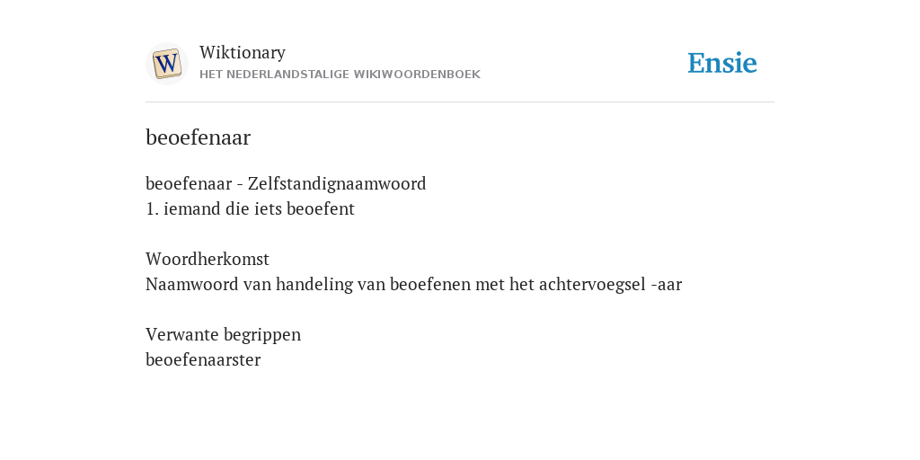Screen dimensions: 920x460
Task: Click the Woordherkomst section label
Action: [x=208, y=259]
